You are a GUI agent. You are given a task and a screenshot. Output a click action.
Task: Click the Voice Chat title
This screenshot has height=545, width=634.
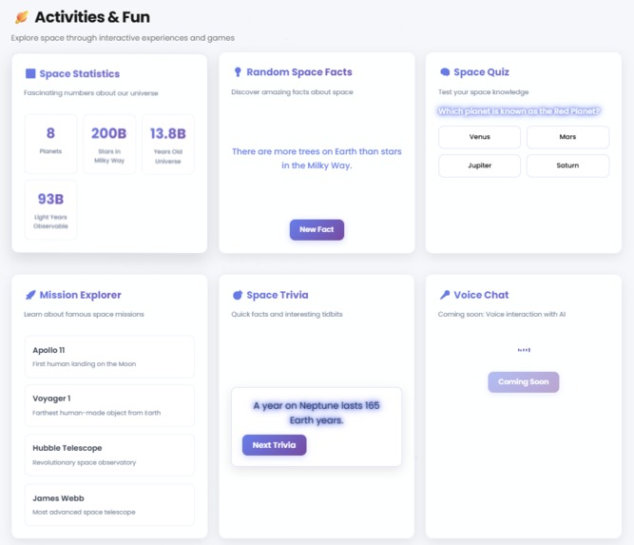pos(481,295)
